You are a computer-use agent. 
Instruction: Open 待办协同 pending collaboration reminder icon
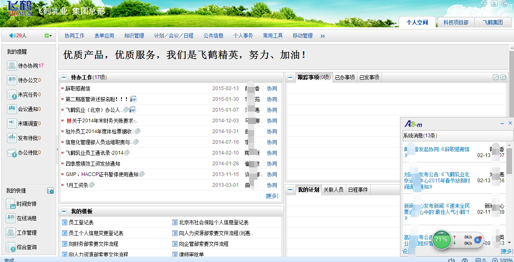tap(12, 66)
